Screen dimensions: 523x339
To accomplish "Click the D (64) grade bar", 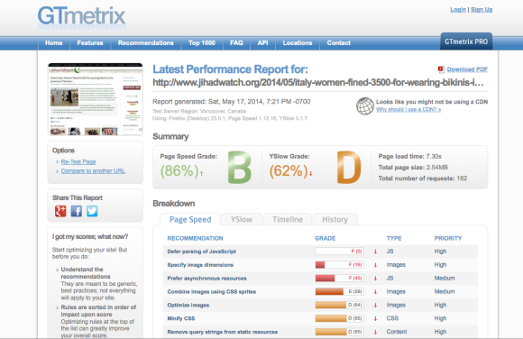I will pos(340,305).
